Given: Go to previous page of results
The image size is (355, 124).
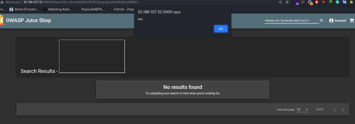Looking at the screenshot, I should [335, 110].
